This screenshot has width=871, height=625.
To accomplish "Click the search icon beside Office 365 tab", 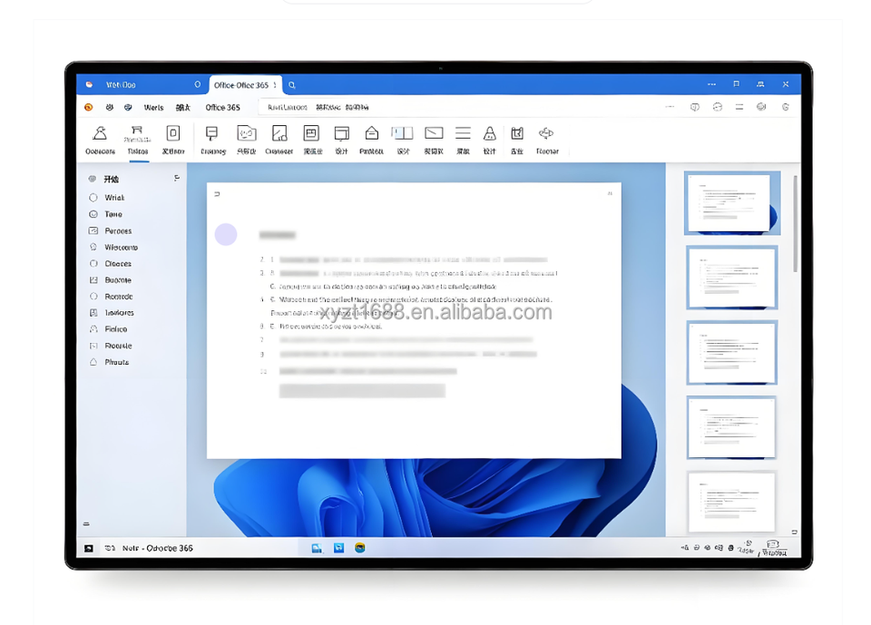I will tap(292, 85).
